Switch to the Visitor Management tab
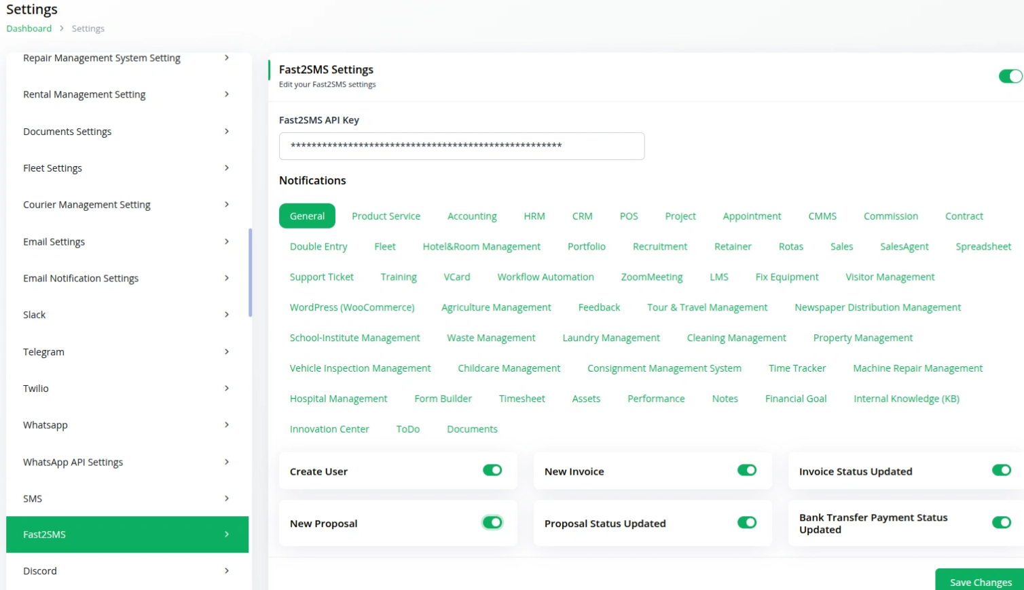This screenshot has width=1024, height=590. click(x=890, y=277)
